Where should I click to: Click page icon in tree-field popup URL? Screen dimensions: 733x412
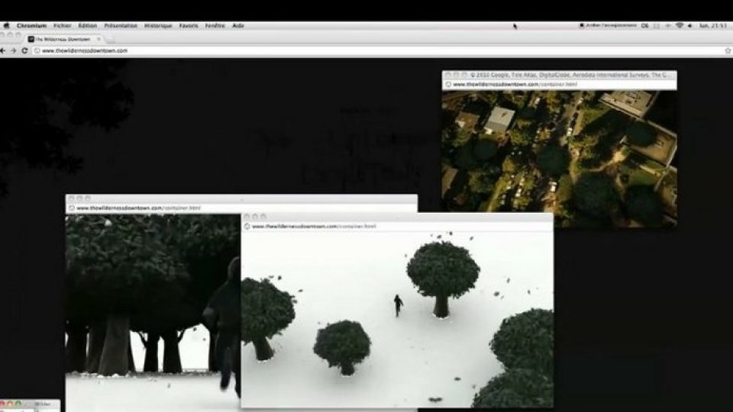pos(247,227)
